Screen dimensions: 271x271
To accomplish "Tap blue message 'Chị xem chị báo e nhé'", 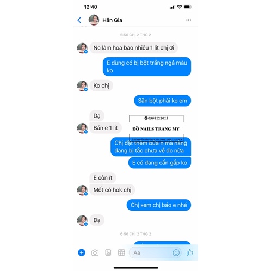I will pos(159,205).
